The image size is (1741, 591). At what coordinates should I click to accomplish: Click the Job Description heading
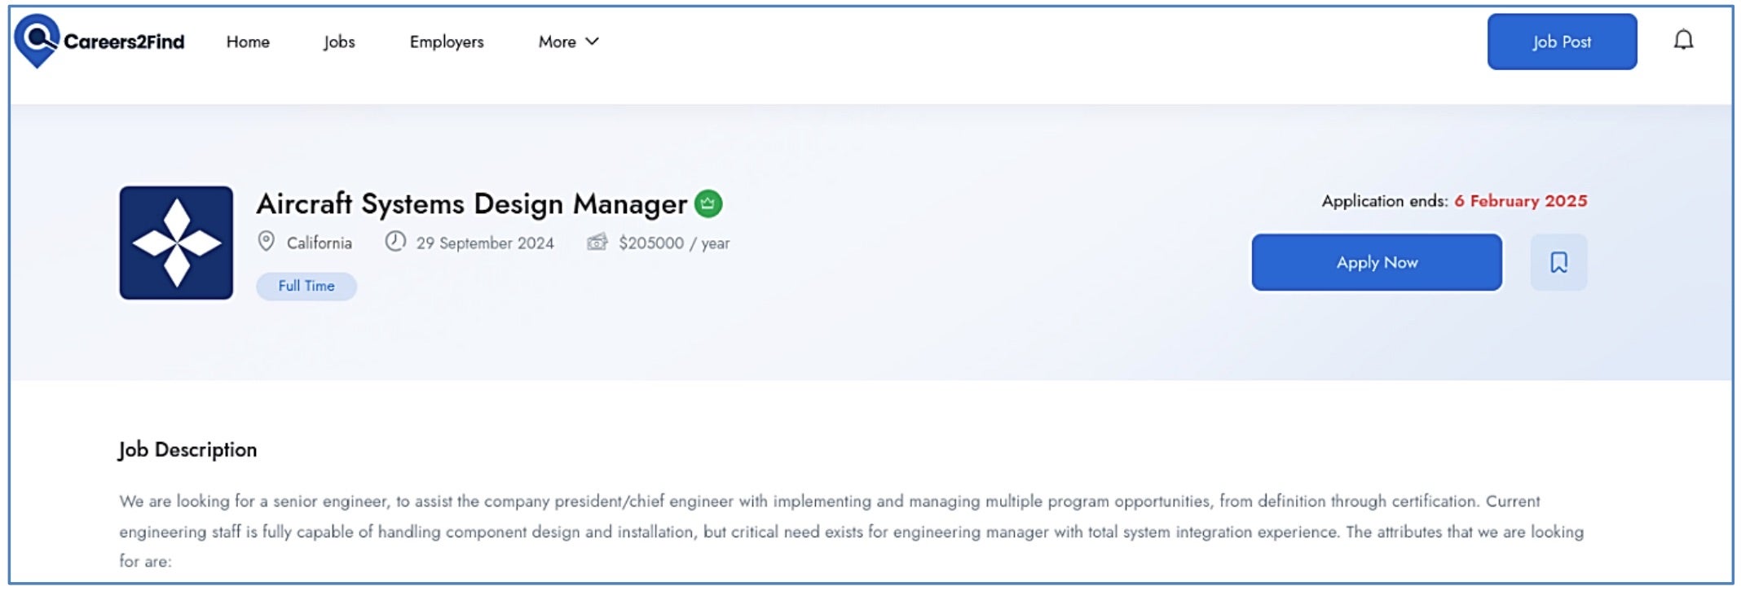click(x=187, y=449)
